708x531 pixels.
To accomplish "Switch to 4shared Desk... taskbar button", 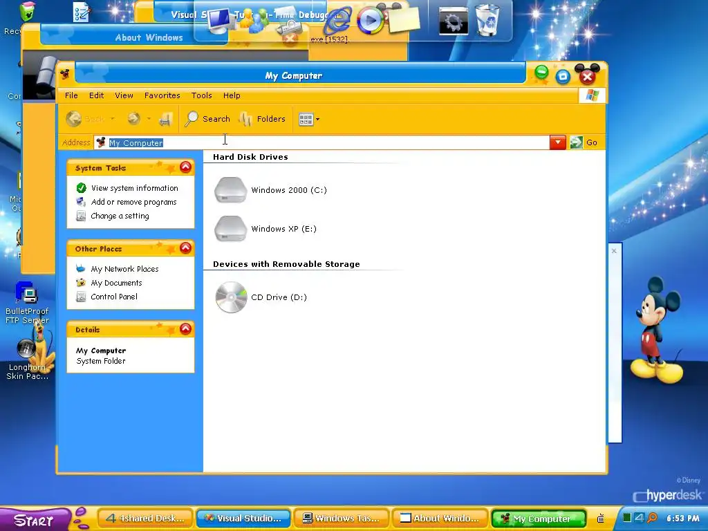I will coord(145,519).
